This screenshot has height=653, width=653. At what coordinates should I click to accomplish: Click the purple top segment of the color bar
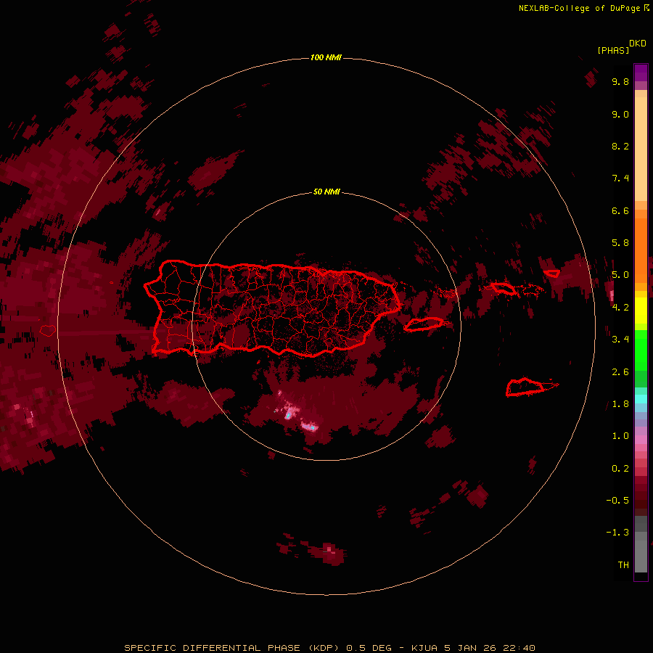pyautogui.click(x=641, y=73)
